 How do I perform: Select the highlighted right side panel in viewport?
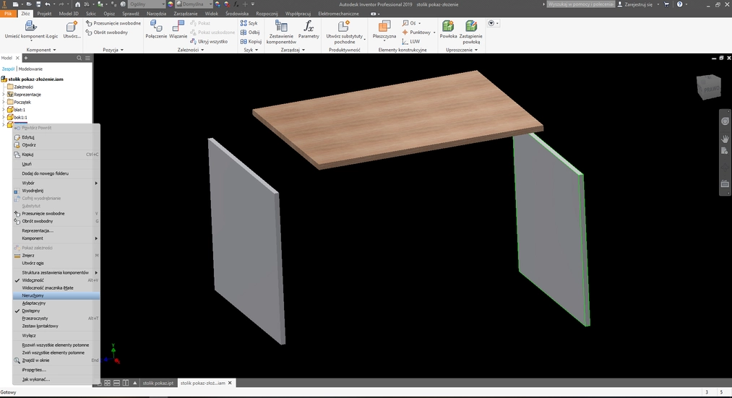tap(551, 229)
